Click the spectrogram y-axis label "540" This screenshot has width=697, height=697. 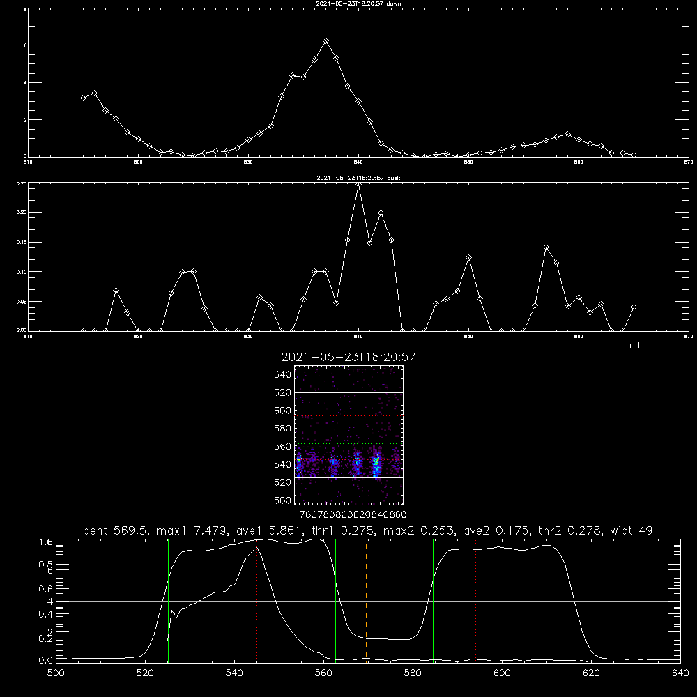(x=283, y=464)
